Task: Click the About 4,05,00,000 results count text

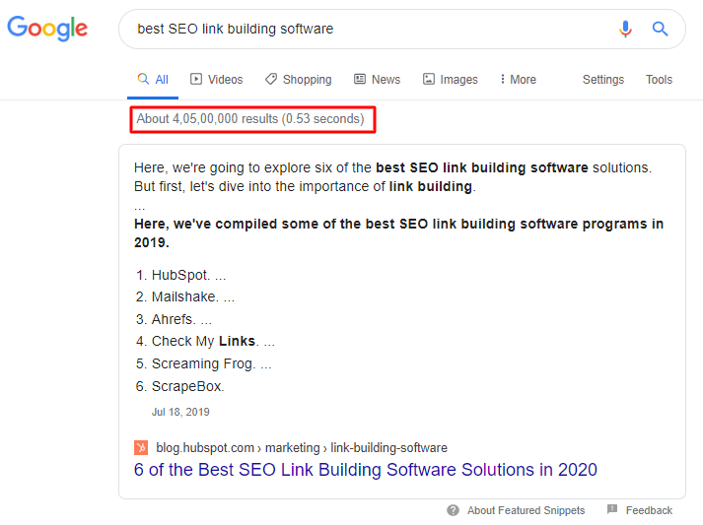Action: point(250,119)
